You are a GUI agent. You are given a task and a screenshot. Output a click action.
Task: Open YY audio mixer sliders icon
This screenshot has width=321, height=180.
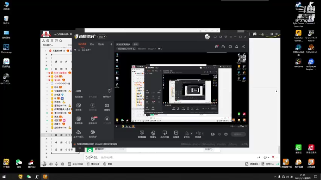63,164
